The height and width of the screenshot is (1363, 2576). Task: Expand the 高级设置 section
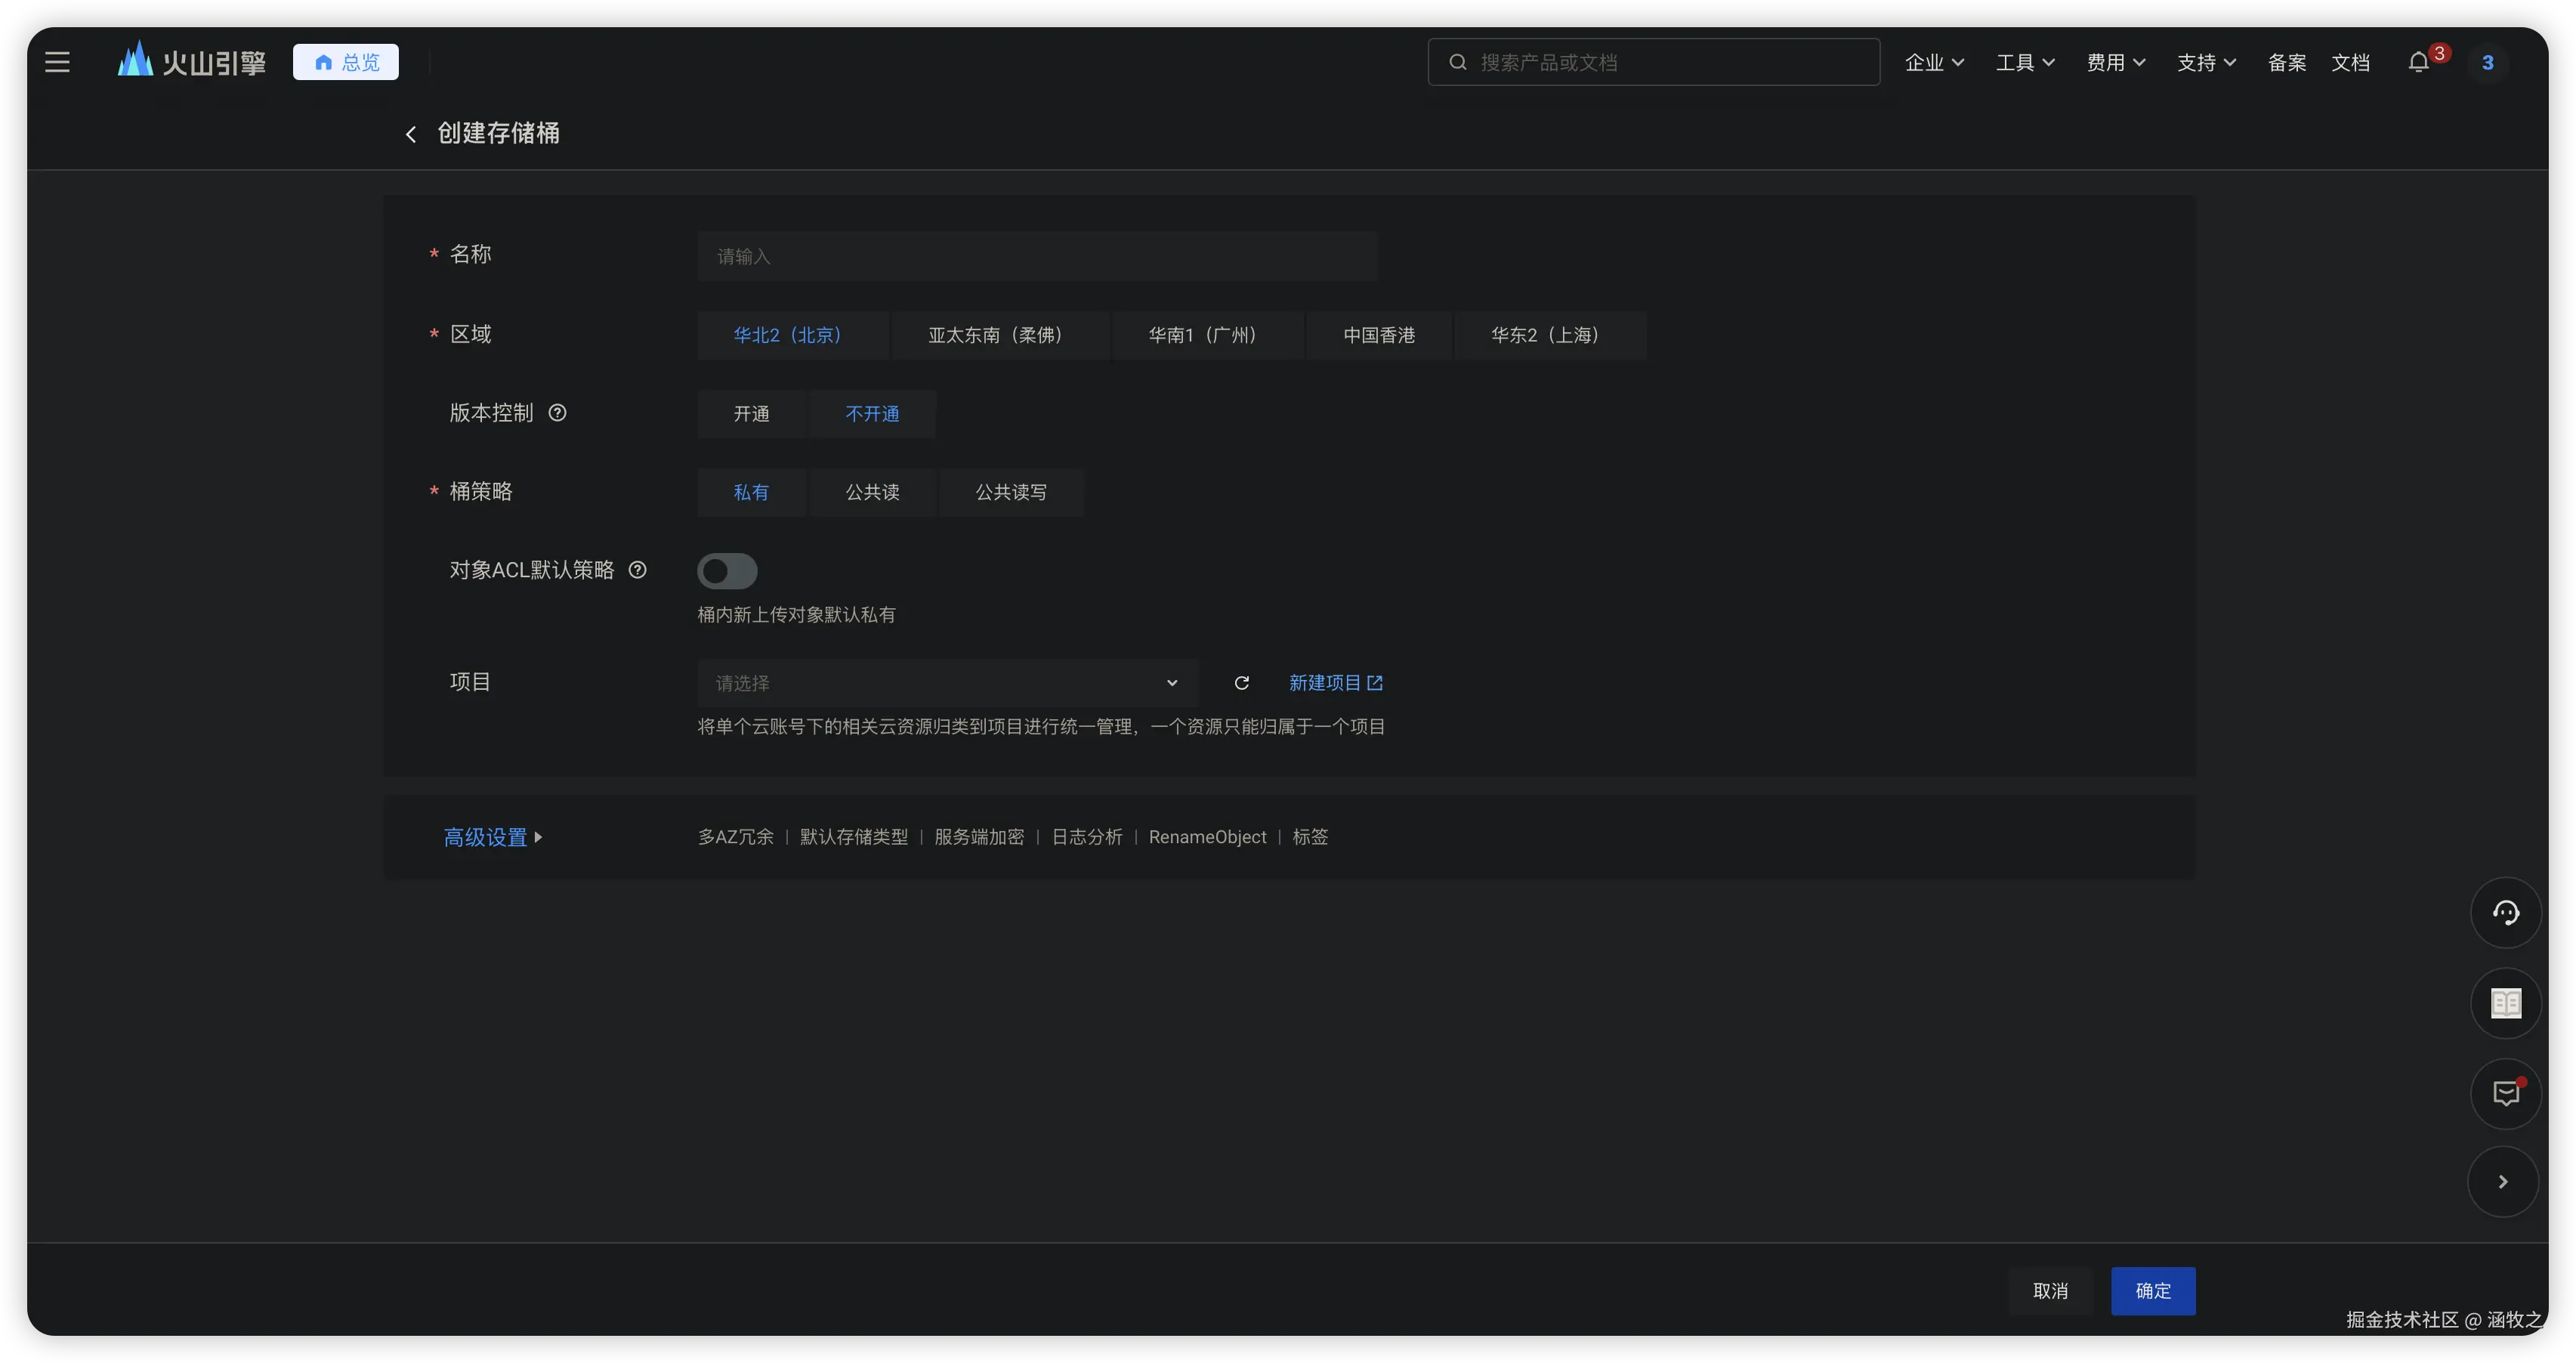[492, 837]
